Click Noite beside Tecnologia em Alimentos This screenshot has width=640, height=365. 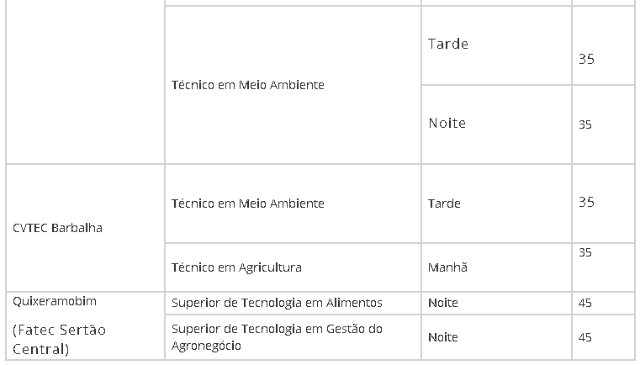(x=443, y=303)
